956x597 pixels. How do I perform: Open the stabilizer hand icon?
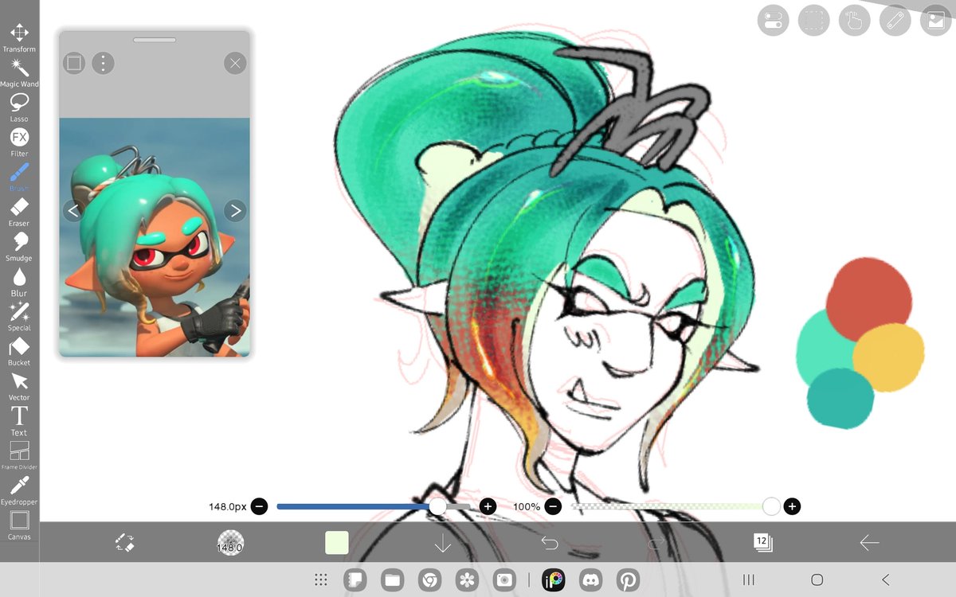pos(854,21)
